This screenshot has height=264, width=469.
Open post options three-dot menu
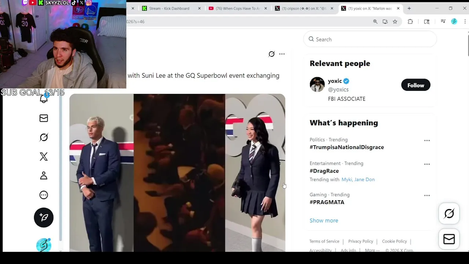(282, 54)
